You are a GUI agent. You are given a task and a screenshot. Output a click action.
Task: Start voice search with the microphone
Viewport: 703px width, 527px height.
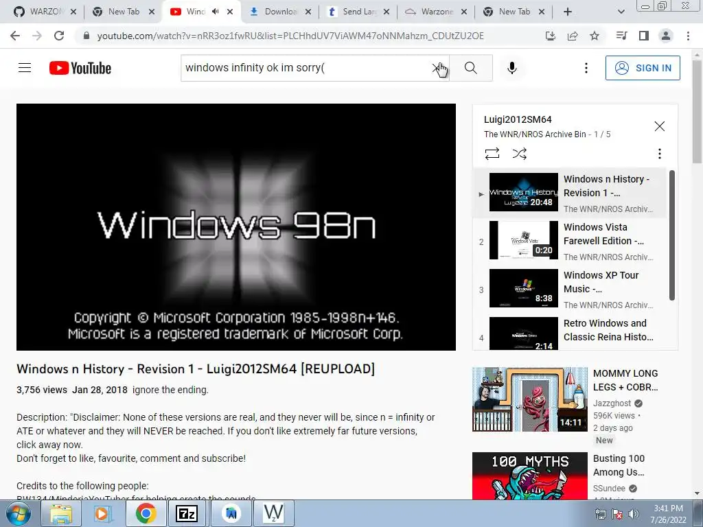coord(512,68)
